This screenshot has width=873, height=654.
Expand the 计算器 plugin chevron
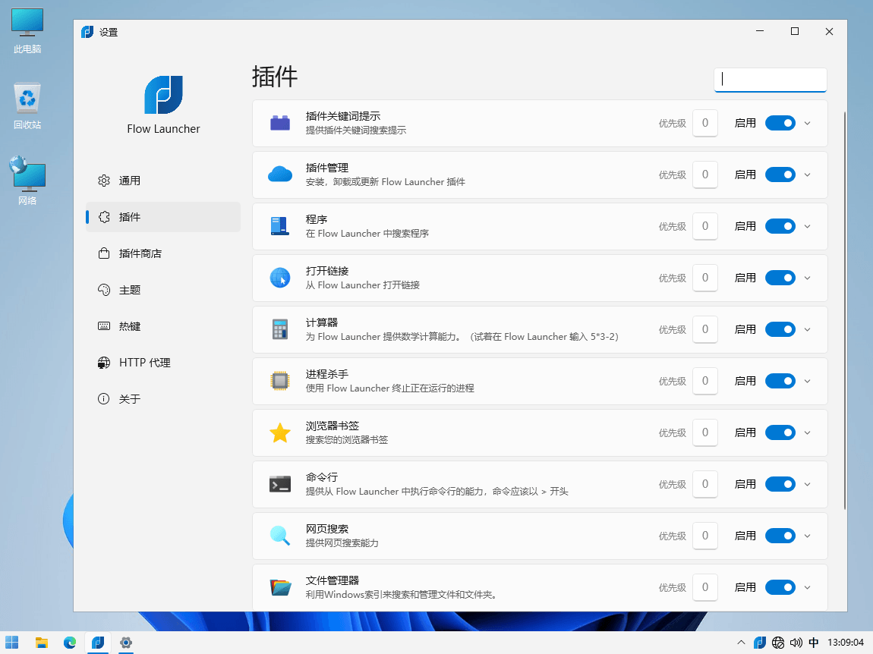click(807, 329)
